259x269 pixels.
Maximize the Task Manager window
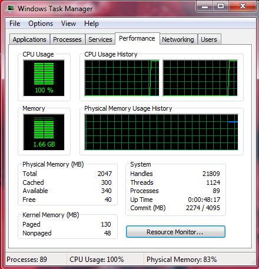(x=221, y=6)
